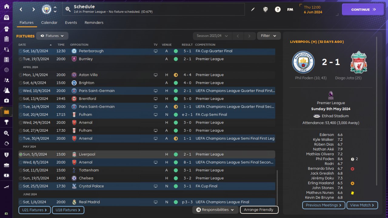Toggle the check circle on Crystal Palace row
This screenshot has width=388, height=218.
tap(20, 186)
